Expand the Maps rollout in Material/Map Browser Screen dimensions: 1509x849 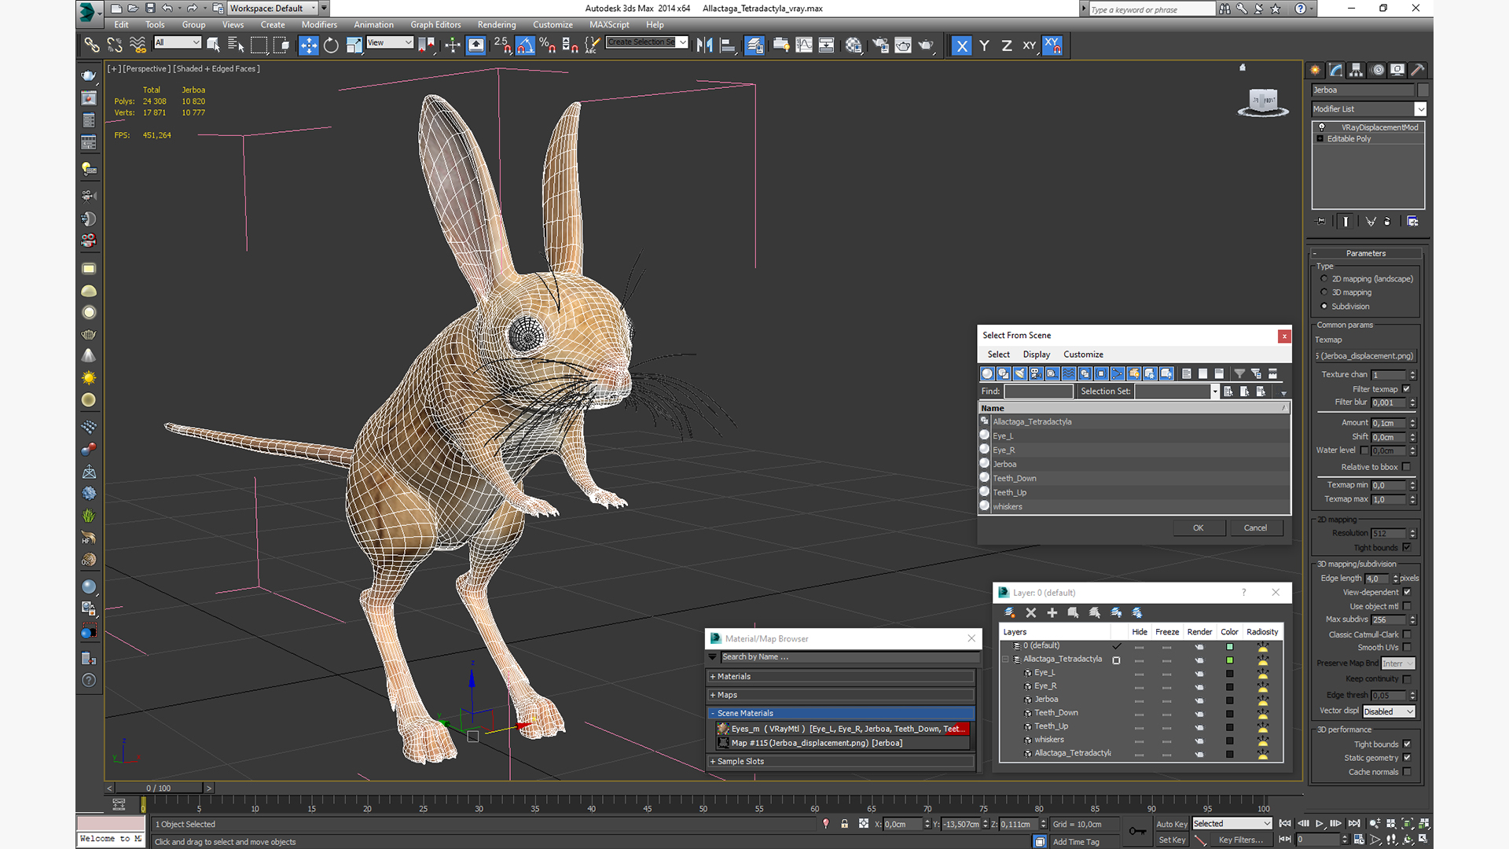(x=841, y=695)
